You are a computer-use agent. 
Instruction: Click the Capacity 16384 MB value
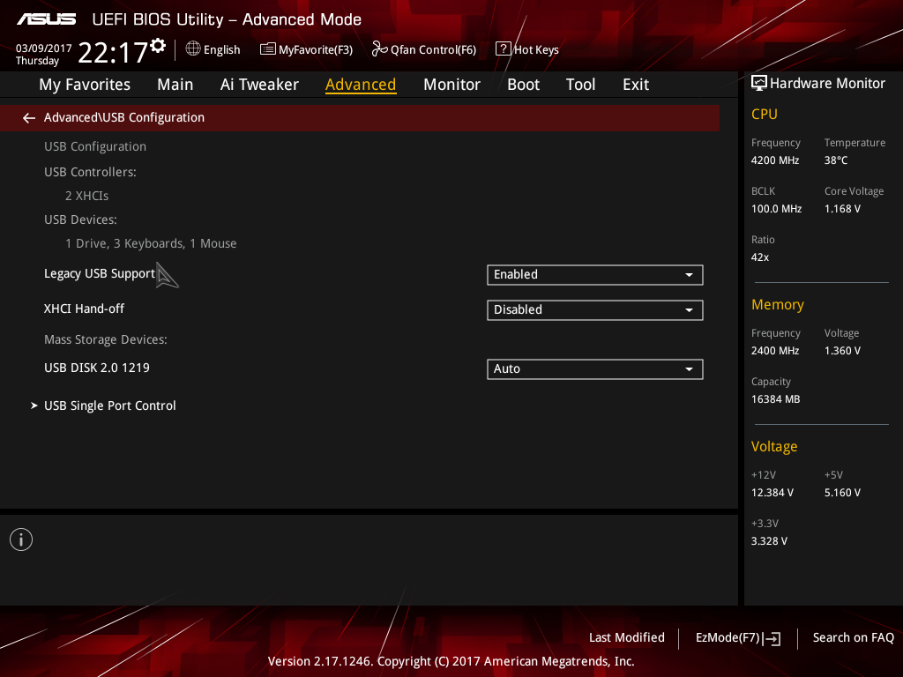coord(776,399)
